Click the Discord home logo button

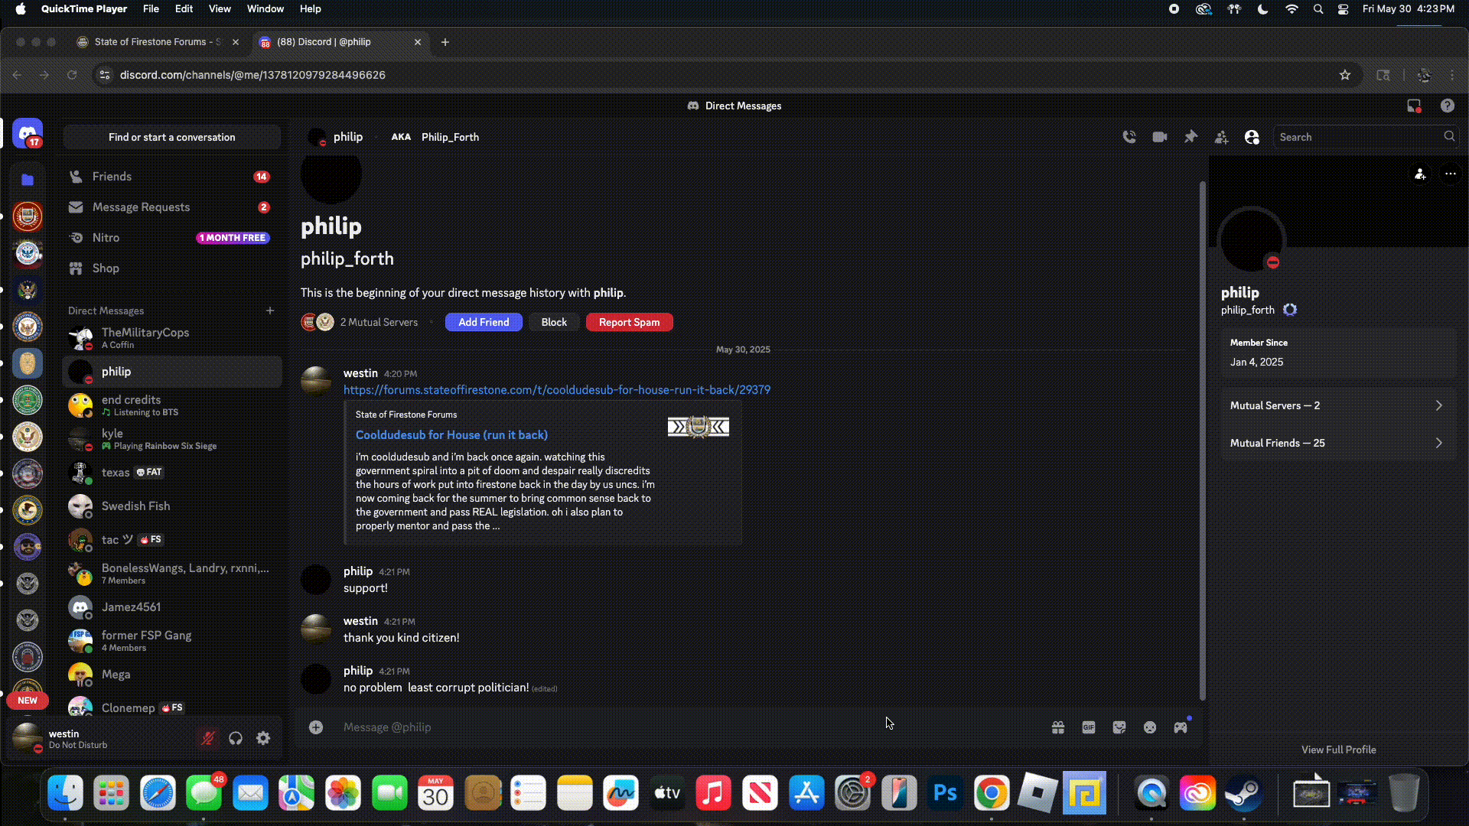(28, 134)
